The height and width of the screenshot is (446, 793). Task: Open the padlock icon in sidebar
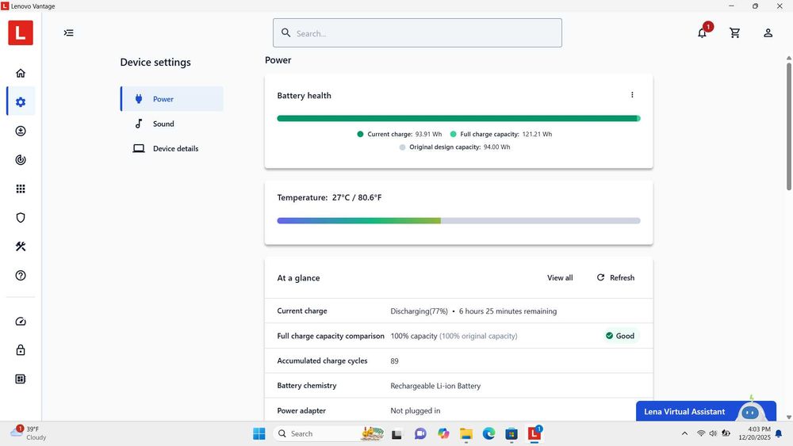[x=21, y=350]
